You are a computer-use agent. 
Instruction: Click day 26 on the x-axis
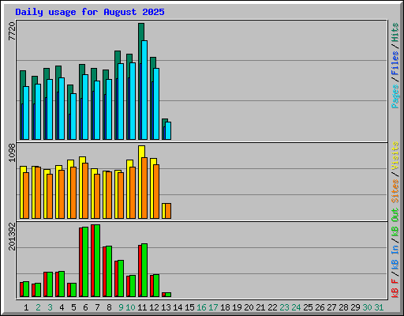pyautogui.click(x=320, y=307)
